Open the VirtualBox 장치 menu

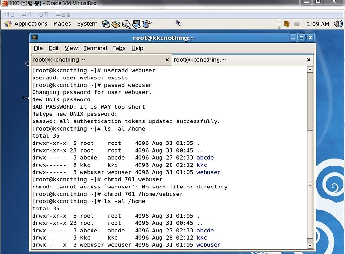click(x=43, y=14)
